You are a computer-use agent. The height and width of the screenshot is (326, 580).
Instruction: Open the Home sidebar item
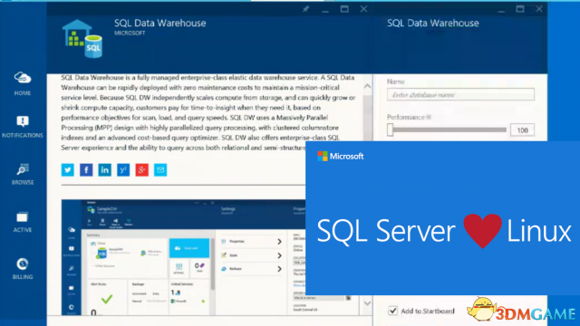(x=23, y=84)
